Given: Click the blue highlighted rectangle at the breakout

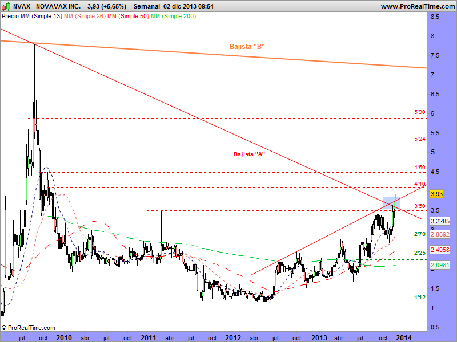Looking at the screenshot, I should (x=391, y=203).
